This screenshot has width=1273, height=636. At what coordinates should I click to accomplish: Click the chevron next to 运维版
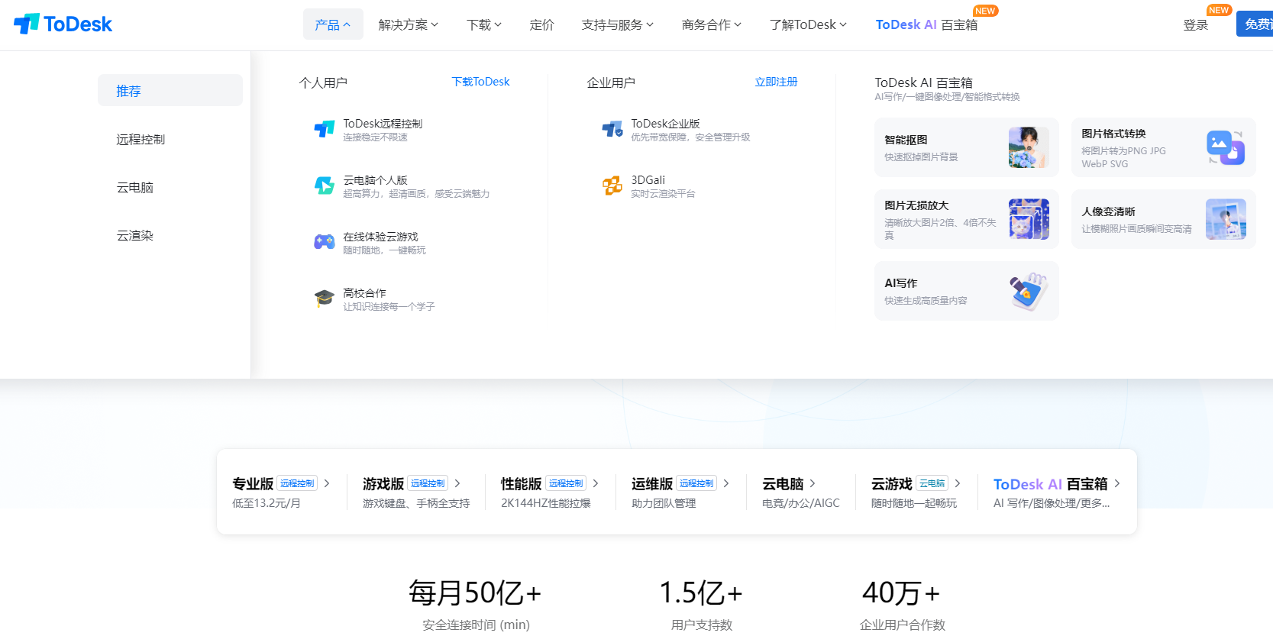tap(726, 483)
